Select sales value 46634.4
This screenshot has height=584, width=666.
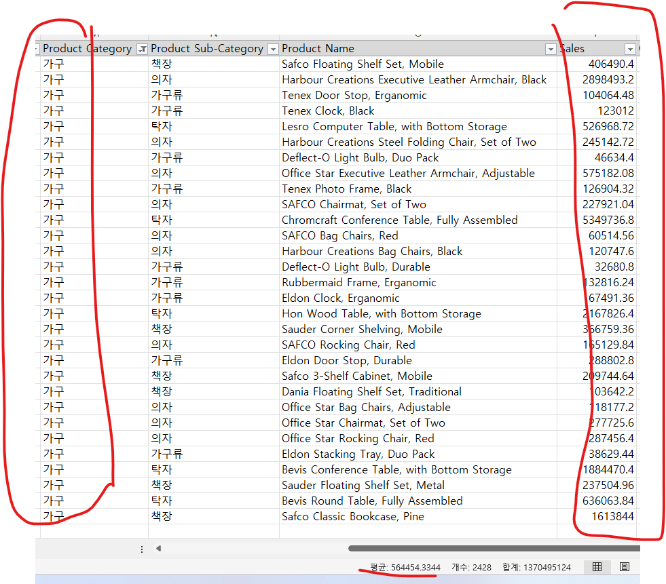click(597, 158)
